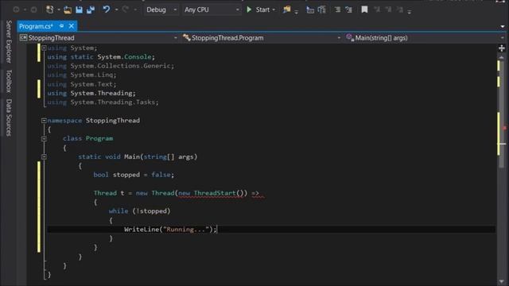Click 'using System.Threading.Tasks;' line
Image resolution: width=509 pixels, height=286 pixels.
(x=103, y=102)
